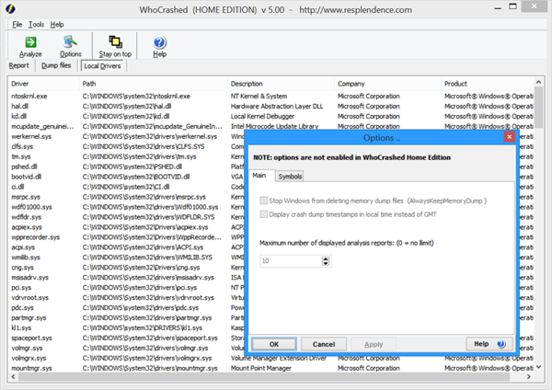The width and height of the screenshot is (552, 390).
Task: Select the pshed.dll driver row
Action: [x=127, y=166]
